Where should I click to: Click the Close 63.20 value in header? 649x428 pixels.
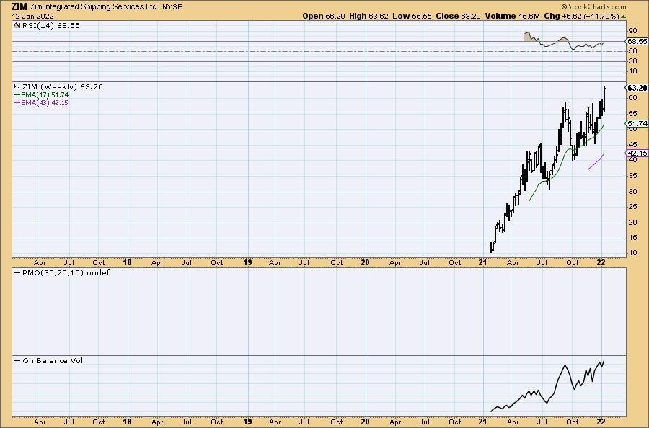click(458, 16)
